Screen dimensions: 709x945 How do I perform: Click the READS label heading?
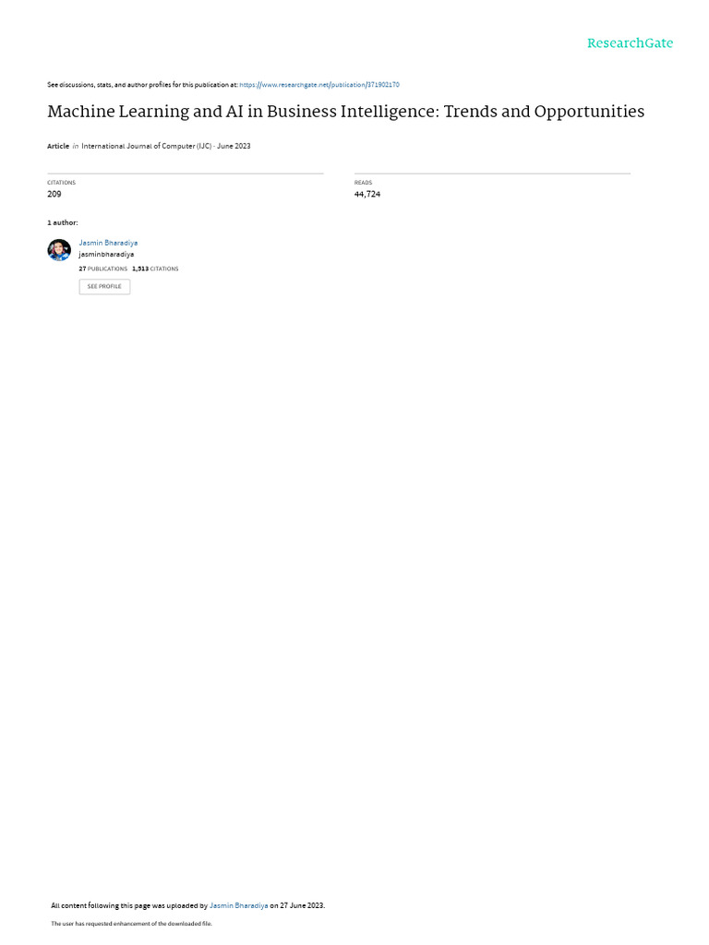(363, 183)
